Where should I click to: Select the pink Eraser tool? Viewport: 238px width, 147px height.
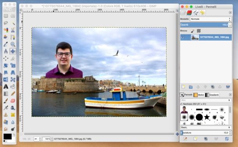[x=13, y=101]
